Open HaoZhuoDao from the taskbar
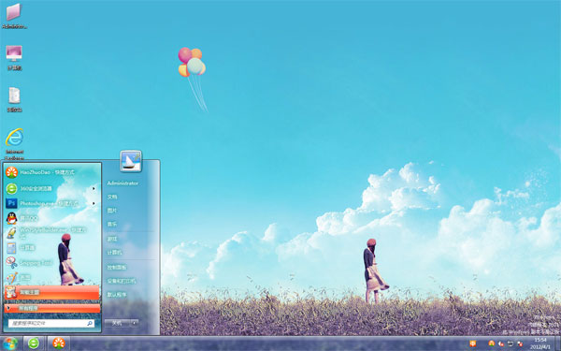The width and height of the screenshot is (561, 351). pos(59,344)
